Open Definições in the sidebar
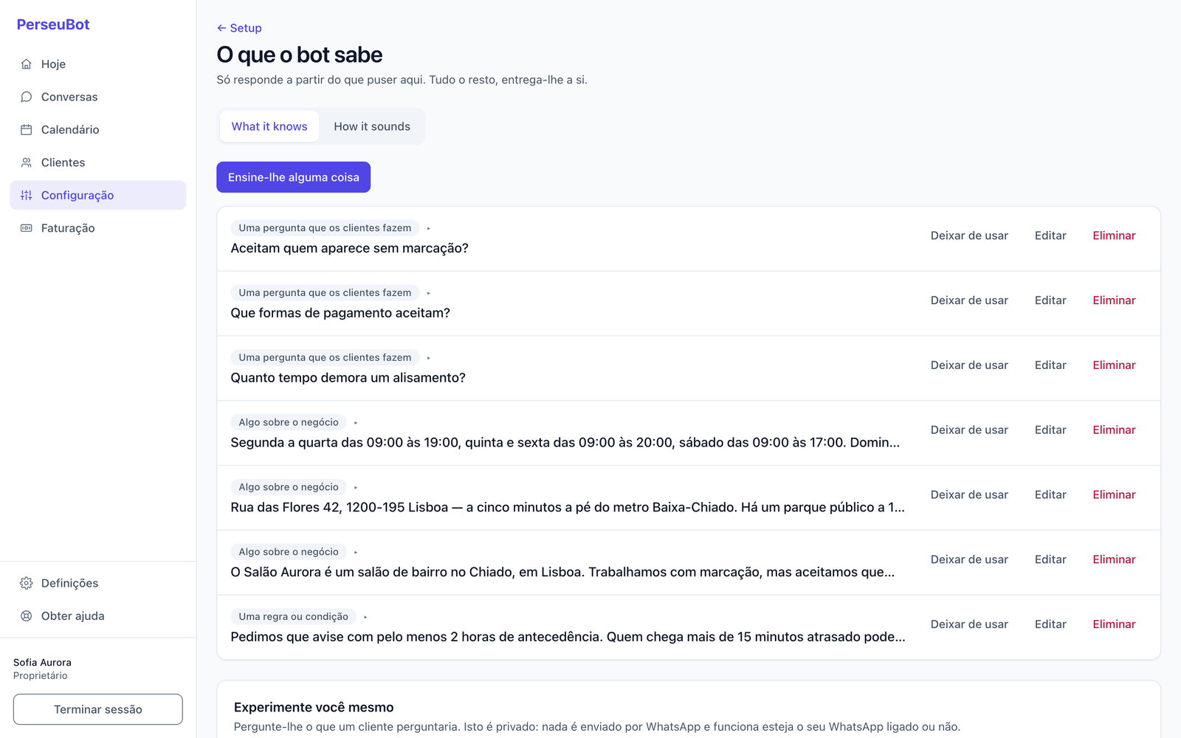Screen dimensions: 1181x738 click(97, 583)
